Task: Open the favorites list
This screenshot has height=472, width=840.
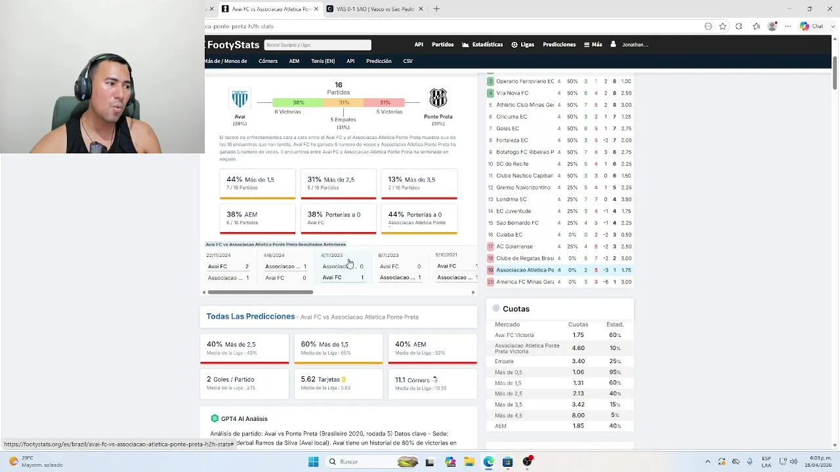Action: pyautogui.click(x=756, y=26)
